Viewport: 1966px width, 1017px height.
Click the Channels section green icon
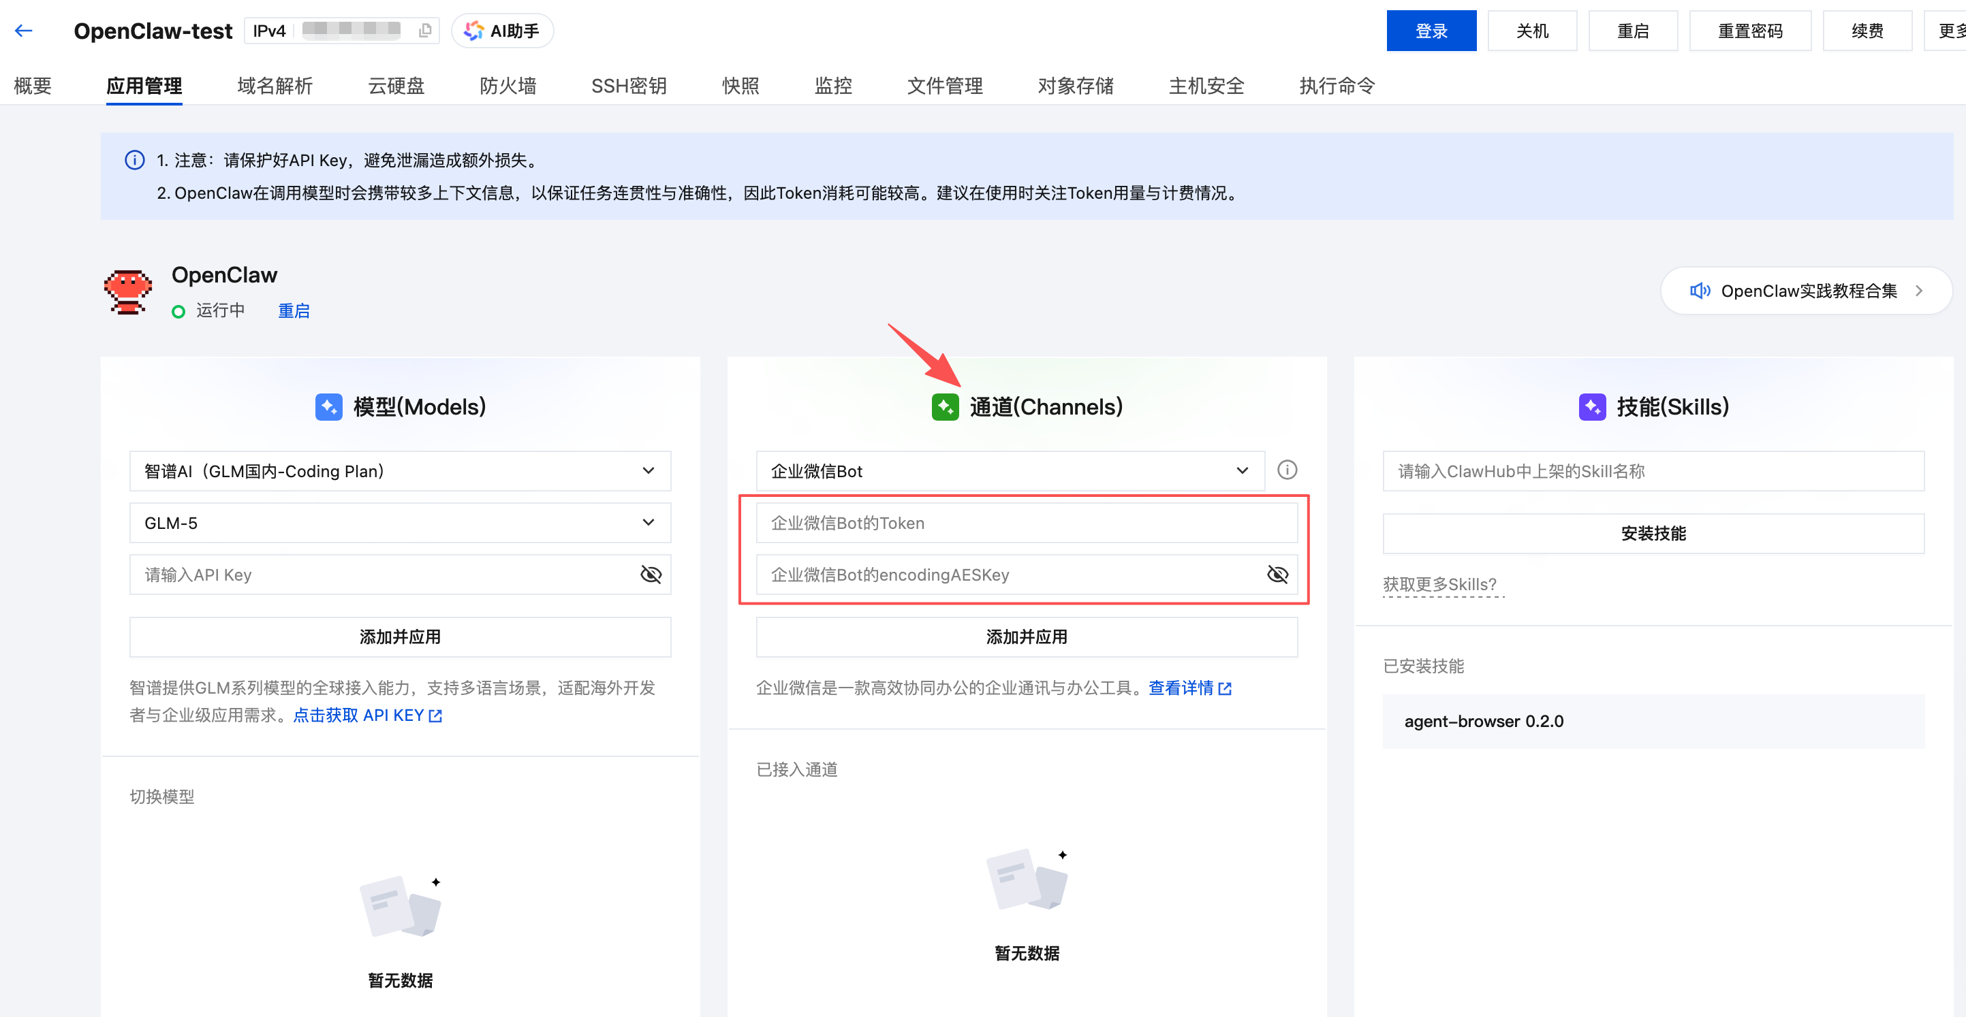pos(945,406)
